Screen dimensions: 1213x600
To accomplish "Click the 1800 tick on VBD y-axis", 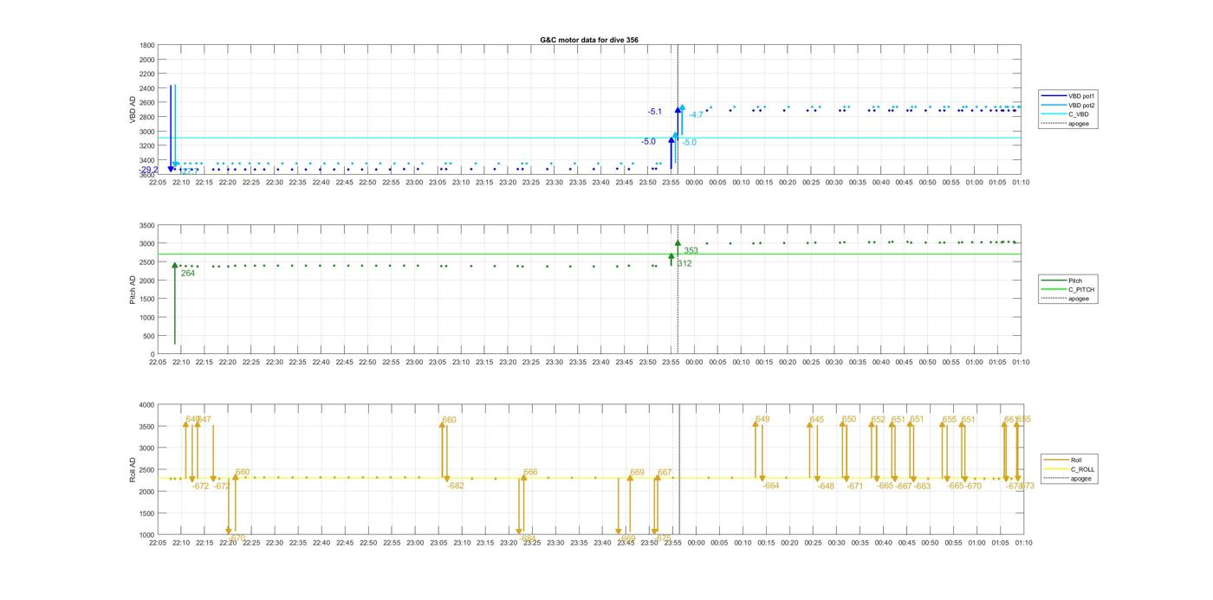I will (x=147, y=45).
